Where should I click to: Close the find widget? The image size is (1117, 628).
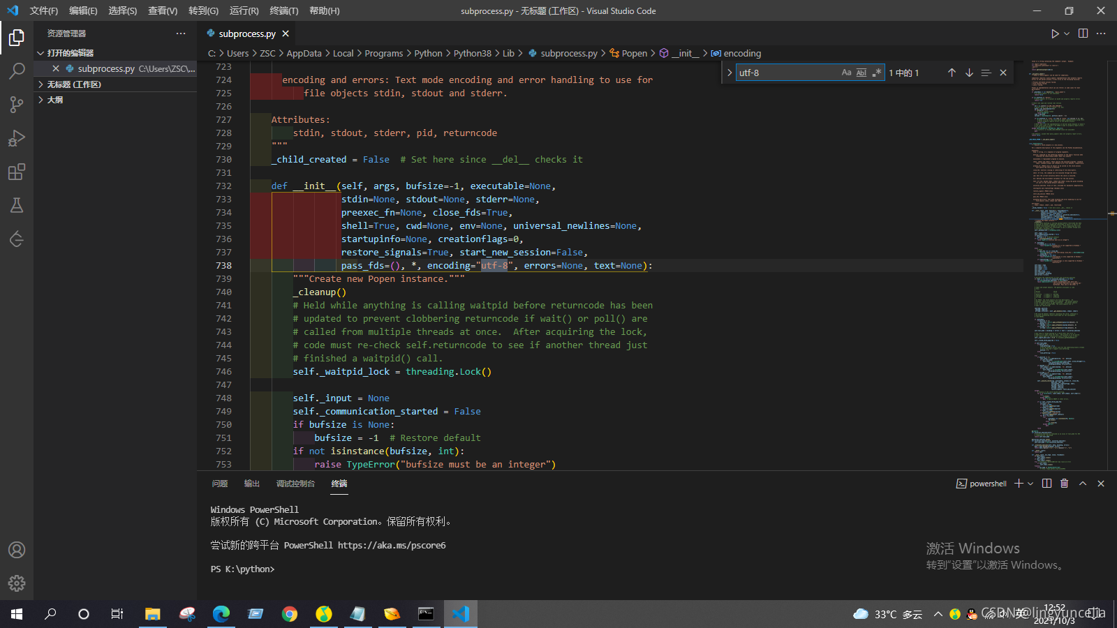point(1003,73)
